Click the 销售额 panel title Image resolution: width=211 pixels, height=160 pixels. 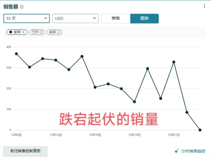(x=11, y=7)
